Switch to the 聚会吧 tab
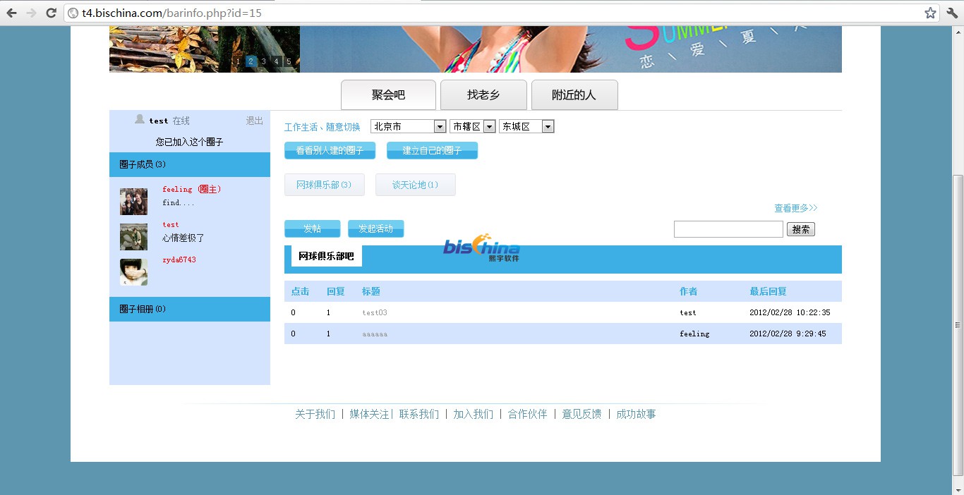The height and width of the screenshot is (495, 964). click(x=388, y=95)
